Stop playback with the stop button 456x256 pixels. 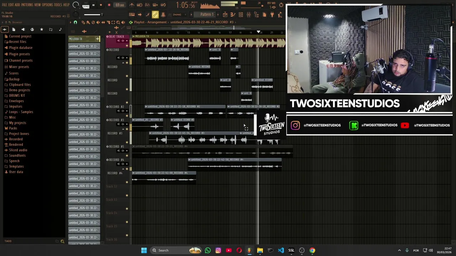(x=101, y=5)
